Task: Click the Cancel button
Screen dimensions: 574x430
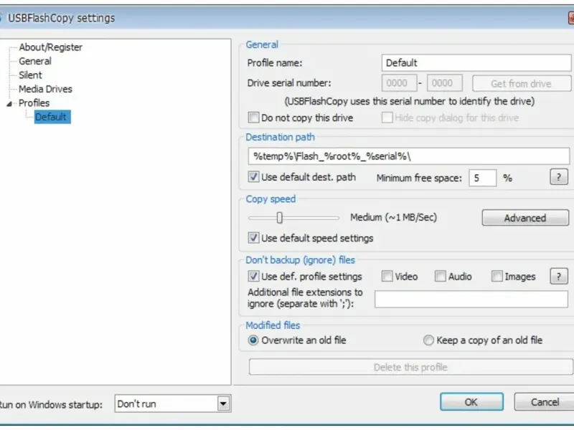Action: [545, 402]
